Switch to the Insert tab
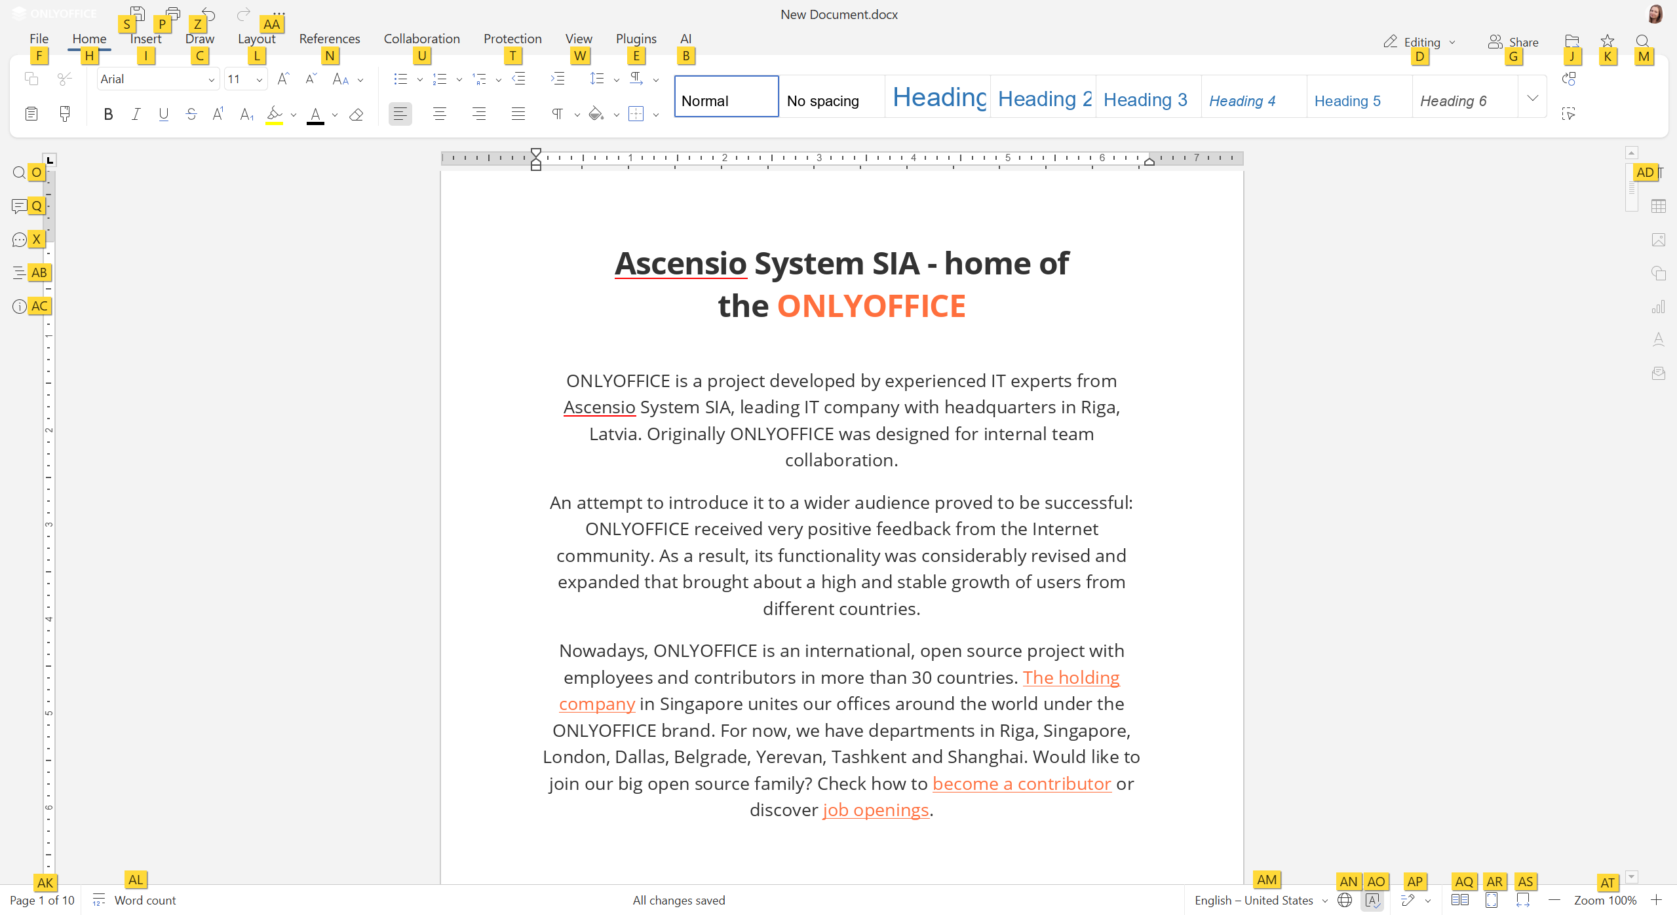The image size is (1677, 915). [x=145, y=39]
